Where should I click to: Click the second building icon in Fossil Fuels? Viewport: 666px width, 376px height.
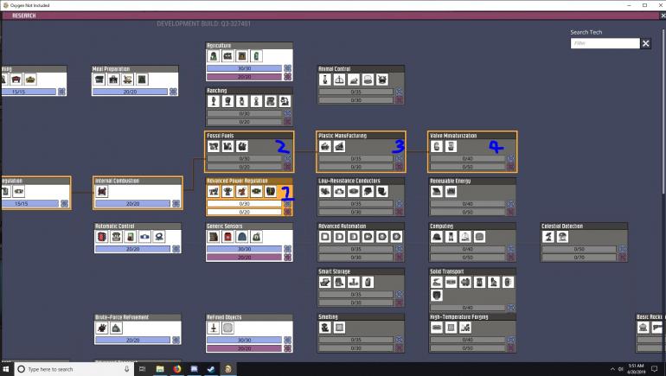[x=227, y=146]
